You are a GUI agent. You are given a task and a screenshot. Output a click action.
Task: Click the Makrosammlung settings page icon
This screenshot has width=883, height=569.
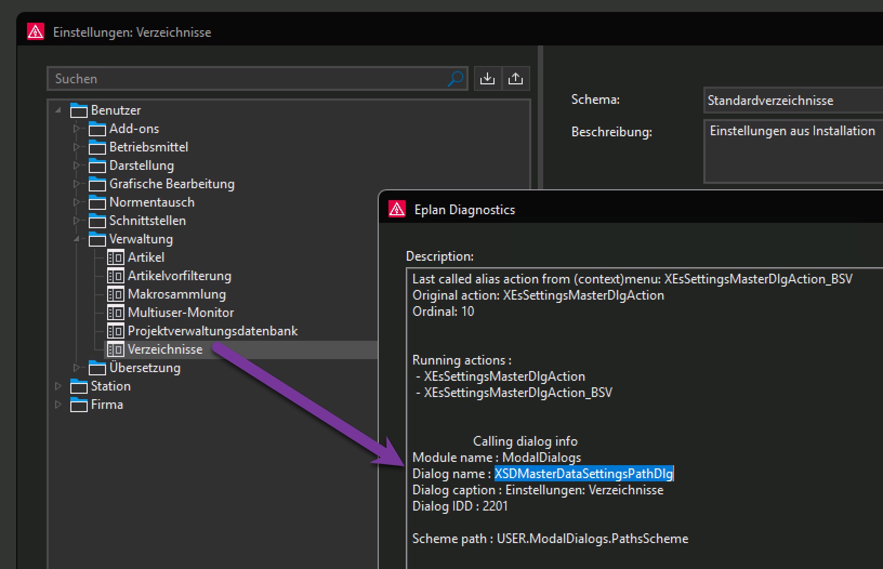[115, 294]
